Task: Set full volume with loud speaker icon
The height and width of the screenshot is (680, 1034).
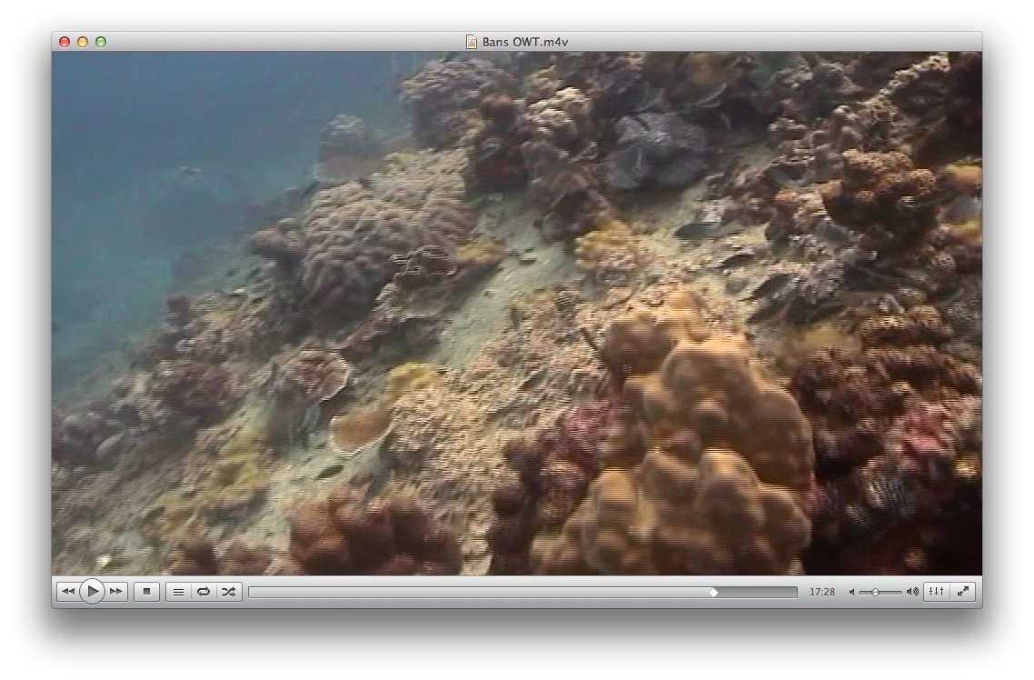Action: (x=912, y=593)
